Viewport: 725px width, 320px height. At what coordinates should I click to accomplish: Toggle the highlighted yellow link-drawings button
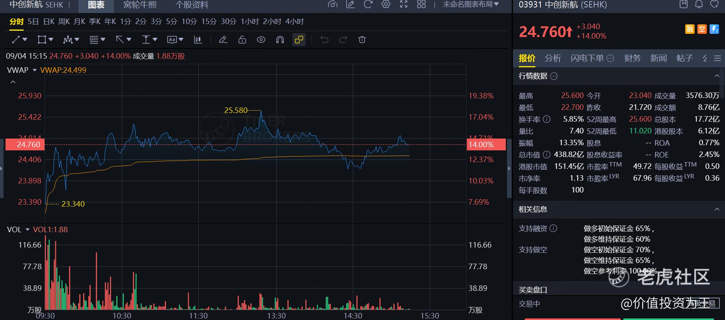[x=299, y=39]
